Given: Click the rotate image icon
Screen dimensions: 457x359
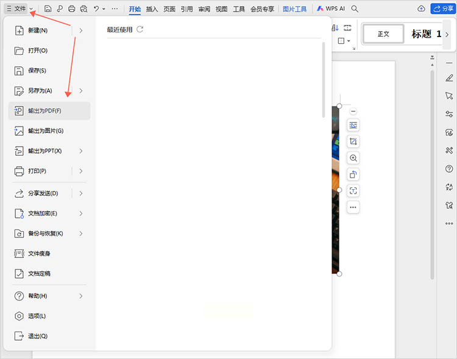Looking at the screenshot, I should pos(353,175).
